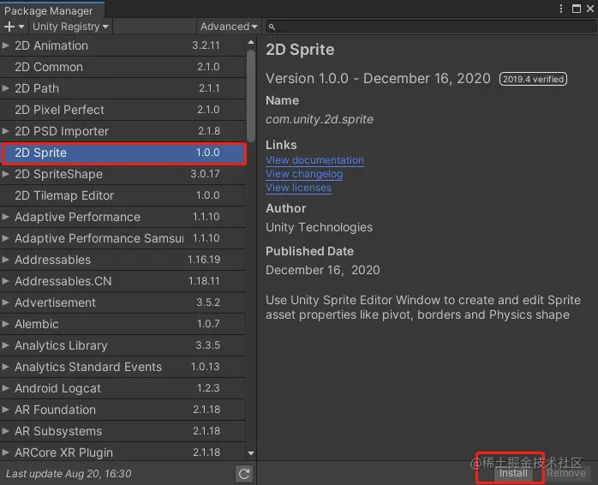Expand 2D PSD Importer versions
The image size is (598, 485).
click(x=6, y=131)
